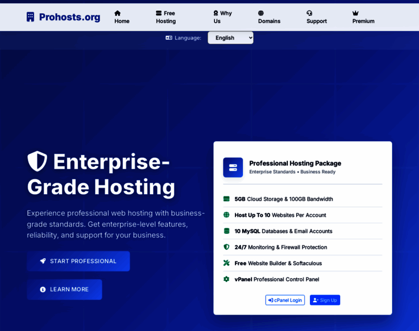Click the server icon in Professional Hosting Package

[x=233, y=167]
